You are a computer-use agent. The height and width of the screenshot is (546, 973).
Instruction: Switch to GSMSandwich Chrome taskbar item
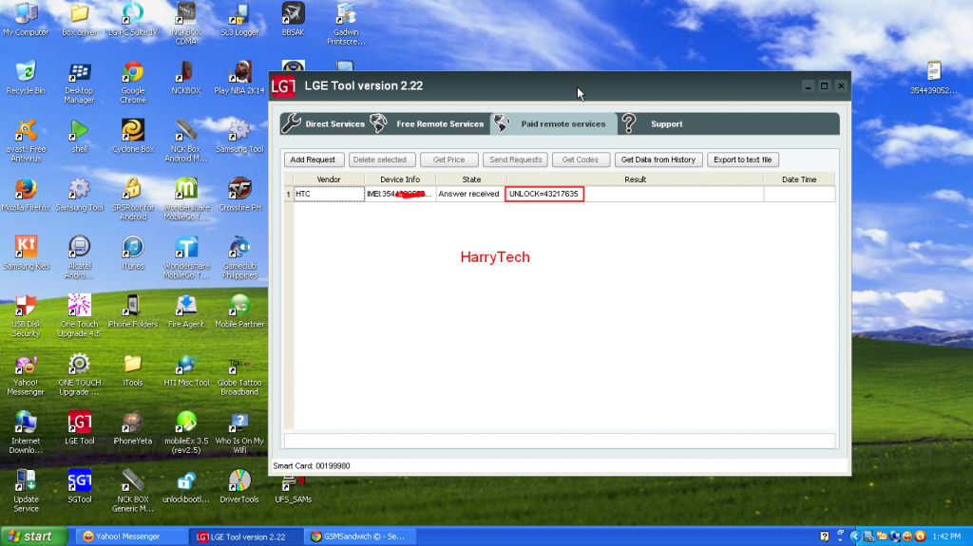click(x=361, y=537)
